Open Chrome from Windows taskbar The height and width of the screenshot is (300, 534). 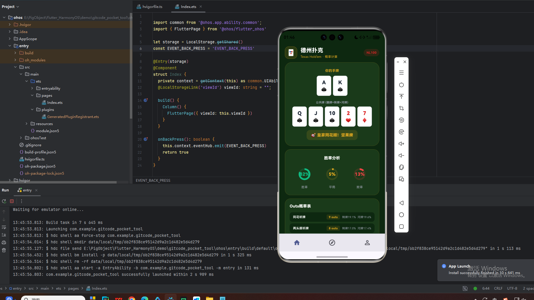[x=132, y=298]
